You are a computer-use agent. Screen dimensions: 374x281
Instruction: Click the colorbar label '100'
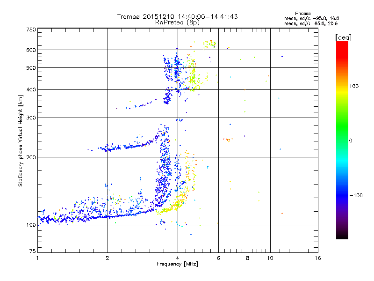[x=354, y=86]
